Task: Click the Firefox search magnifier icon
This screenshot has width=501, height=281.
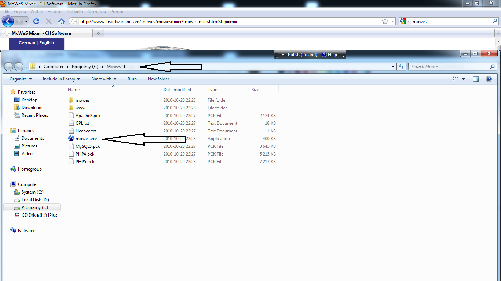Action: tap(494, 21)
